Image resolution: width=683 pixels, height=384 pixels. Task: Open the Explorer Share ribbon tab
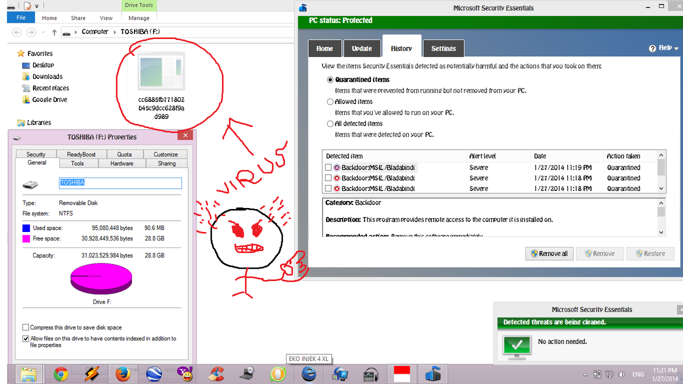[x=78, y=18]
